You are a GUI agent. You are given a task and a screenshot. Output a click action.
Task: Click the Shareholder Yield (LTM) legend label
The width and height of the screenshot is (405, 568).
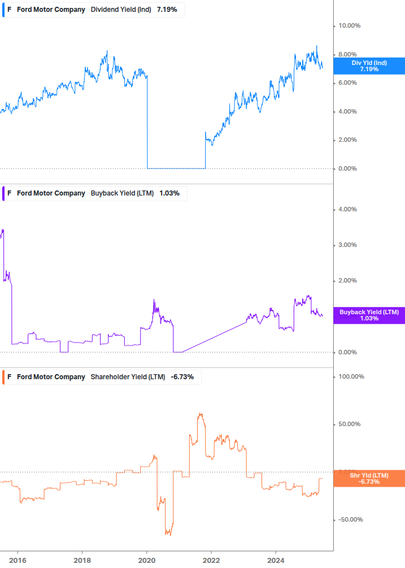coord(128,377)
